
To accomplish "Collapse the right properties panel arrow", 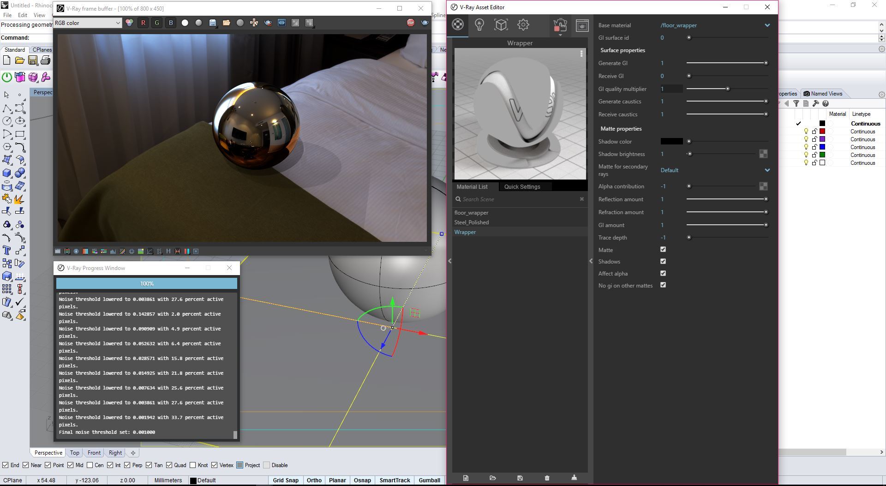I will click(x=591, y=261).
